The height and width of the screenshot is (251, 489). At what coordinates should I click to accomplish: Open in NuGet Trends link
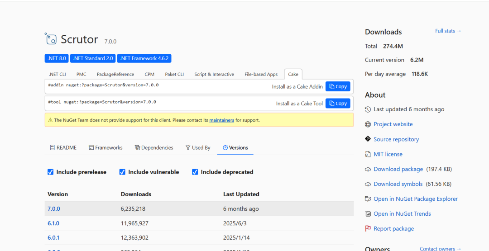click(403, 213)
